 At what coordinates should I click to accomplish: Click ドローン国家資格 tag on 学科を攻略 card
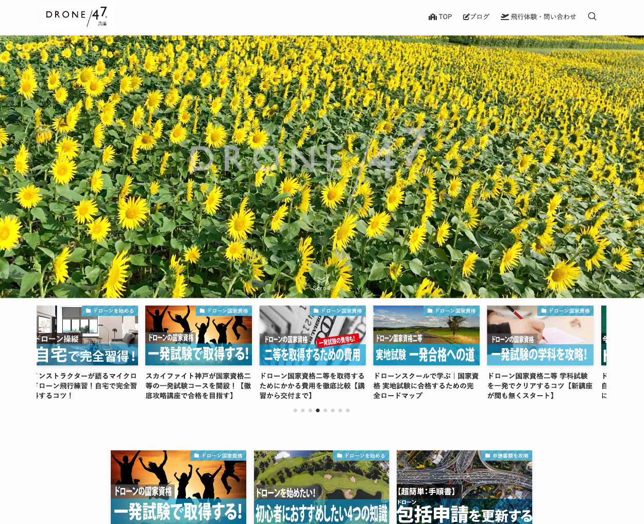pos(565,311)
